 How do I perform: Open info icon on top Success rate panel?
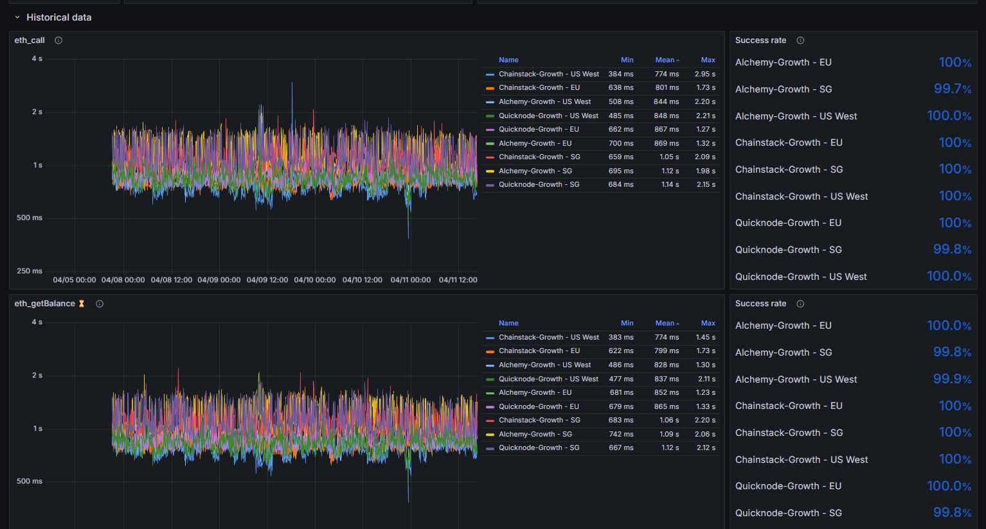click(800, 40)
